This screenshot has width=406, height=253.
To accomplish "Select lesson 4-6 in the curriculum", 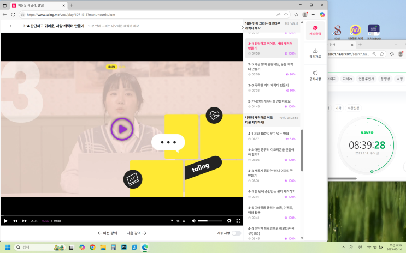I will (x=272, y=233).
